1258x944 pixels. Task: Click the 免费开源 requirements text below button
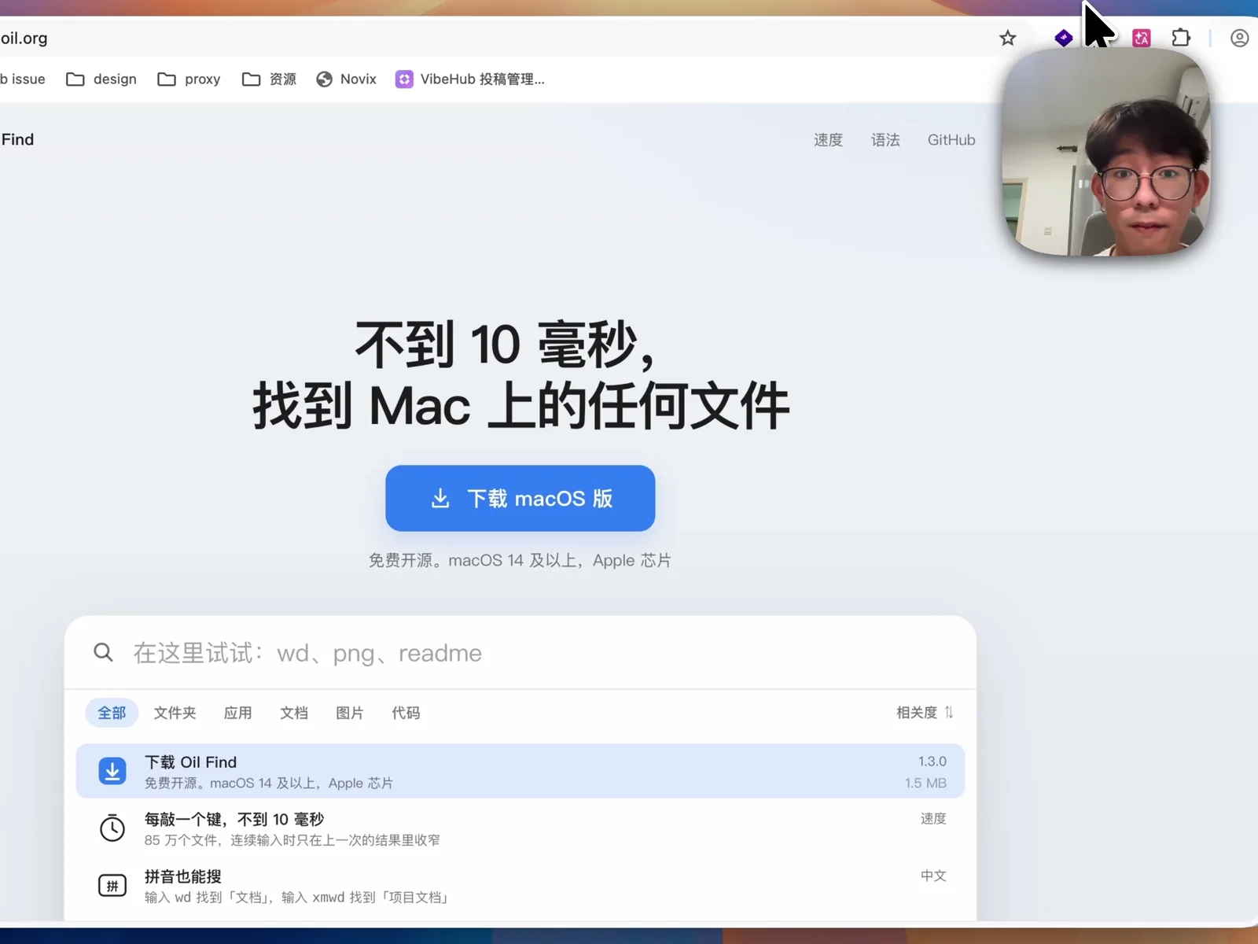click(520, 560)
